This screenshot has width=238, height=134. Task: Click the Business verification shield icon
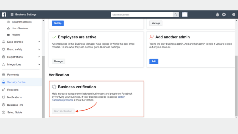[54, 87]
